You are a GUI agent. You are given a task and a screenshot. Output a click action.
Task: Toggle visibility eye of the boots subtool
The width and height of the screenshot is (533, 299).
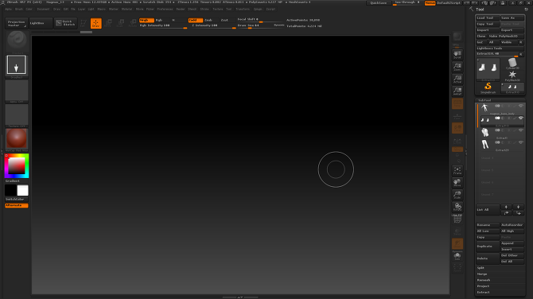click(x=521, y=118)
